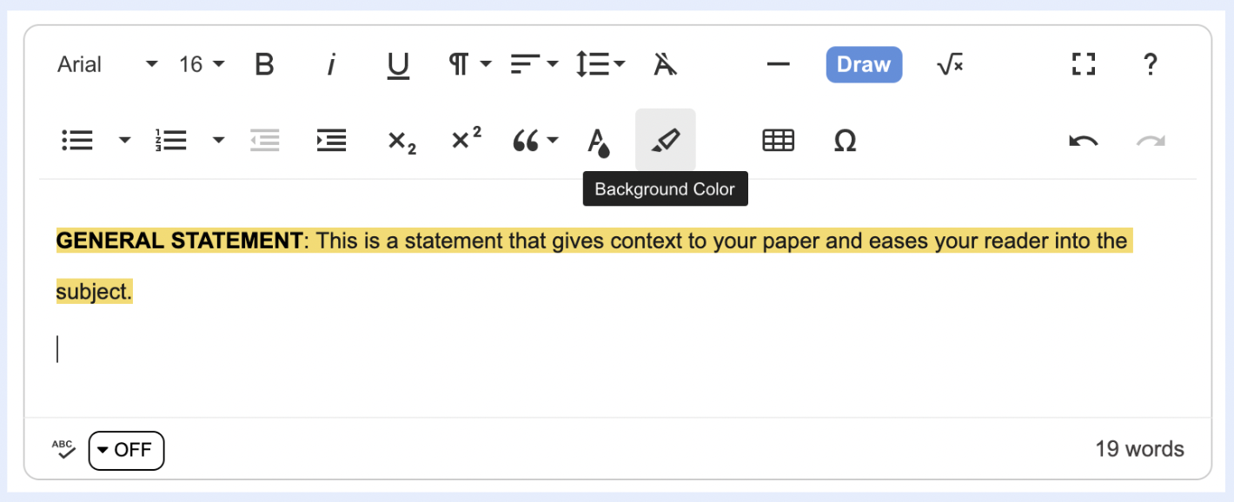
Task: Toggle underline formatting
Action: coord(398,65)
